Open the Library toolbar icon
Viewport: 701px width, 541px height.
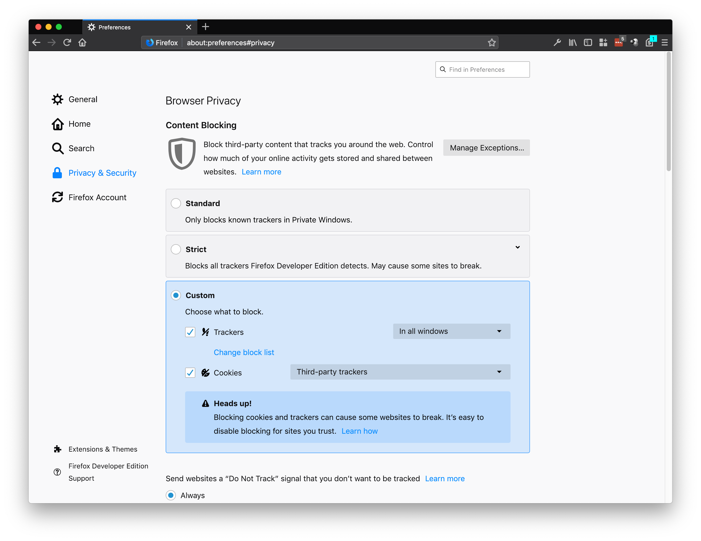click(572, 42)
